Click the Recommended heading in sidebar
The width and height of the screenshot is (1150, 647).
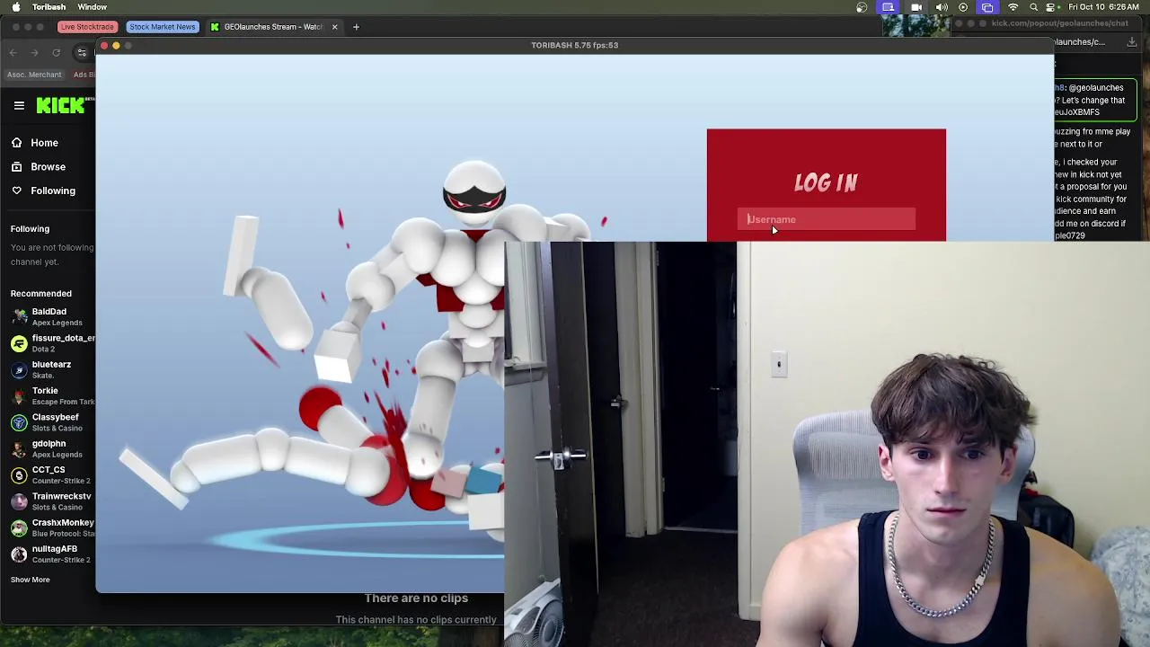click(x=41, y=294)
